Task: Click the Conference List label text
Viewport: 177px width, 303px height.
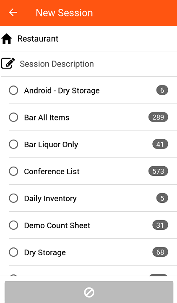Action: click(52, 171)
